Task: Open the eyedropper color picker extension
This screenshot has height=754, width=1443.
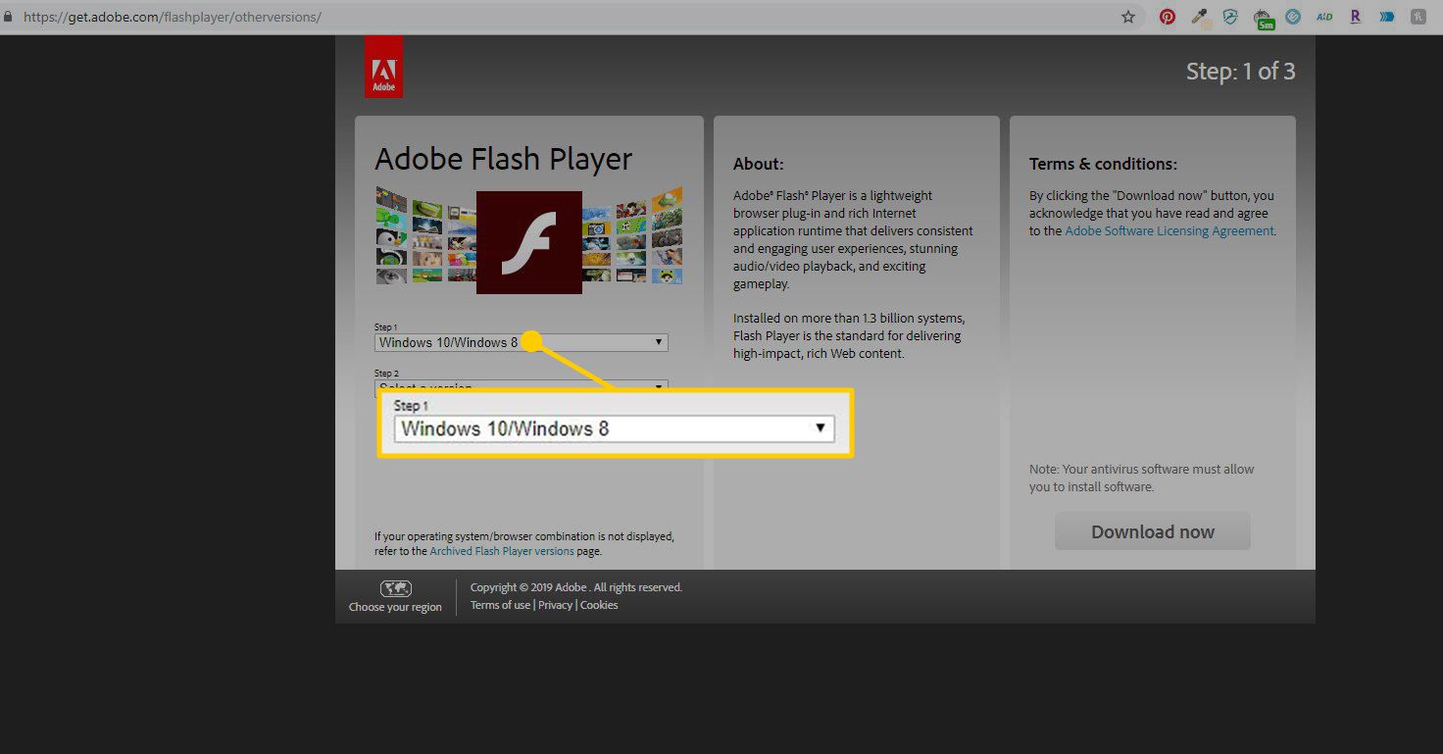Action: 1200,17
